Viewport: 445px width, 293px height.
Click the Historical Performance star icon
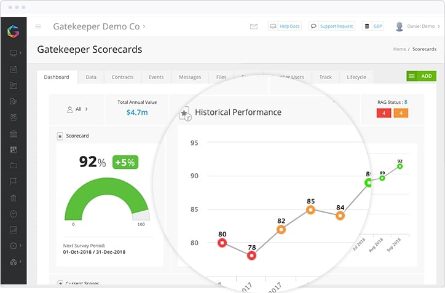point(185,114)
